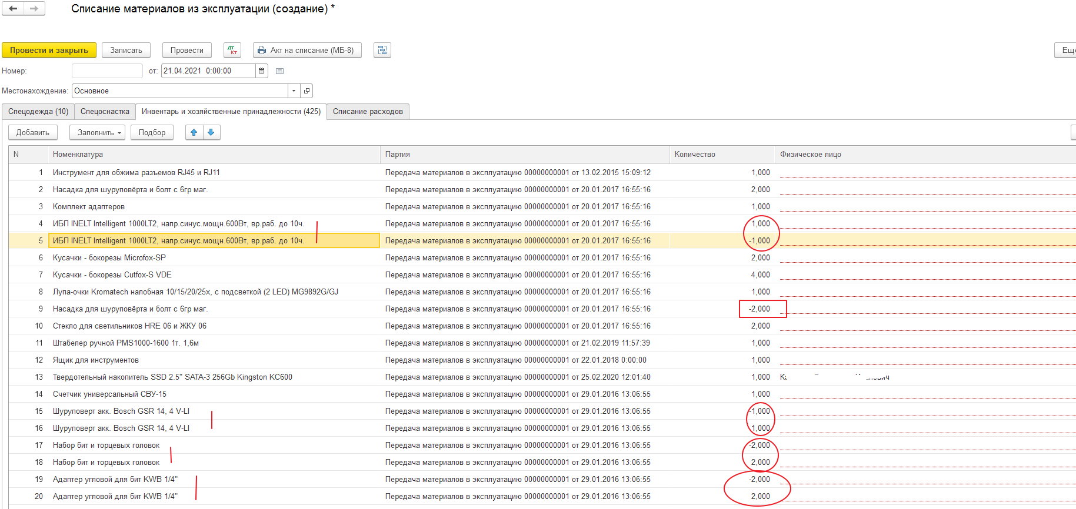Image resolution: width=1076 pixels, height=509 pixels.
Task: Go back with the left arrow button
Action: tap(13, 8)
